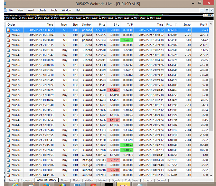Sort by the Swap column header
This screenshot has width=216, height=186.
pyautogui.click(x=185, y=25)
